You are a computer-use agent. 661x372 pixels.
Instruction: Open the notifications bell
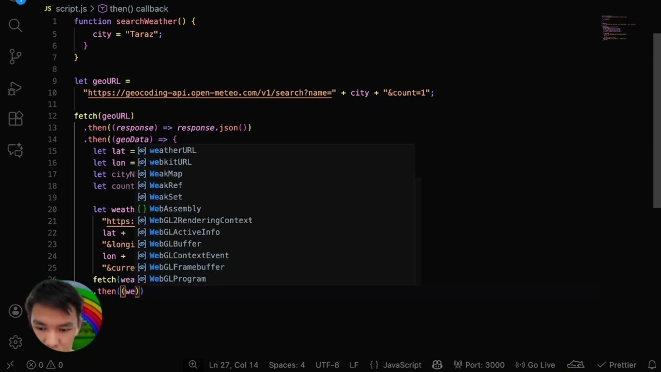click(652, 365)
